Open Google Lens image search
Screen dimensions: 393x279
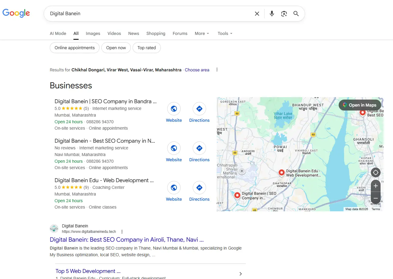(284, 14)
